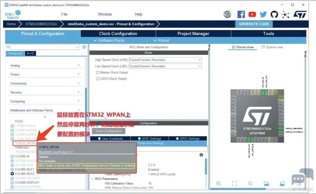Open the Software Packs menu
316x194 pixels.
pyautogui.click(x=109, y=40)
